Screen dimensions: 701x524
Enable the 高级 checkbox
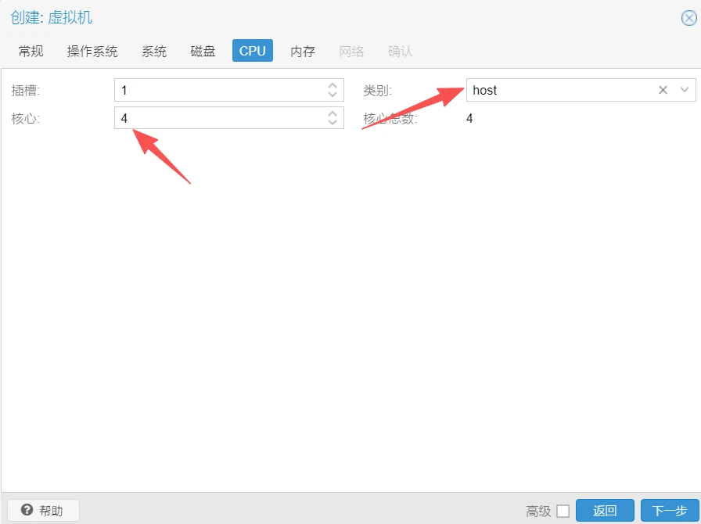[563, 511]
